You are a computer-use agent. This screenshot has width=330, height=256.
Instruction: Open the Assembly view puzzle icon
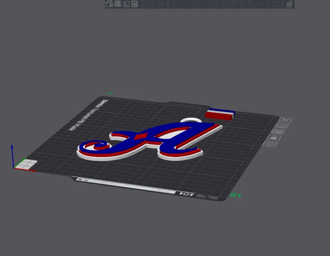(290, 4)
